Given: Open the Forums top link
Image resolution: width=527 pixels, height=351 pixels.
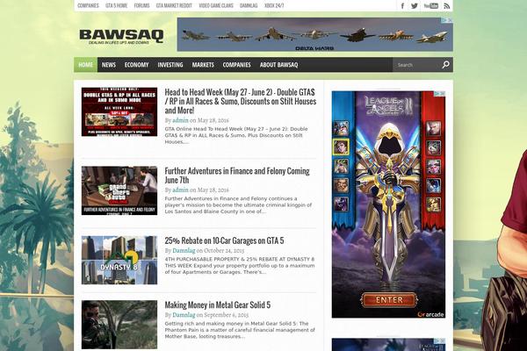Looking at the screenshot, I should [141, 6].
